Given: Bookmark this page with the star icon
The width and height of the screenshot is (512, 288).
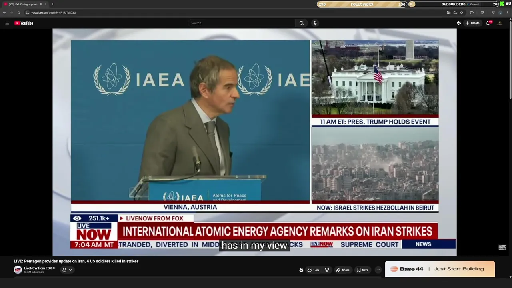Looking at the screenshot, I should pyautogui.click(x=462, y=12).
